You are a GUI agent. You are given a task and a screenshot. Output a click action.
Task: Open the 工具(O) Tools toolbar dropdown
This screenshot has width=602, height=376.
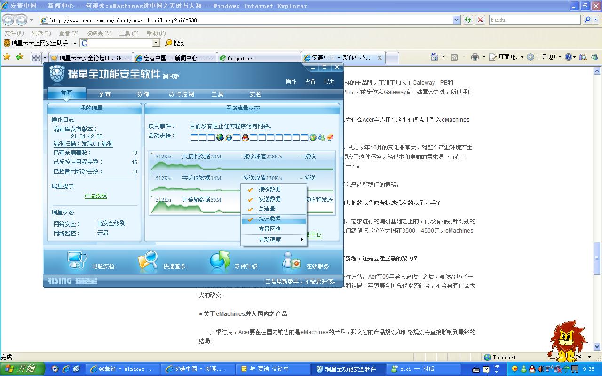544,57
